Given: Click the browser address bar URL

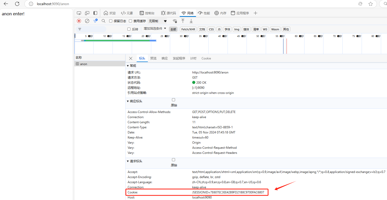Looking at the screenshot, I should coord(53,4).
